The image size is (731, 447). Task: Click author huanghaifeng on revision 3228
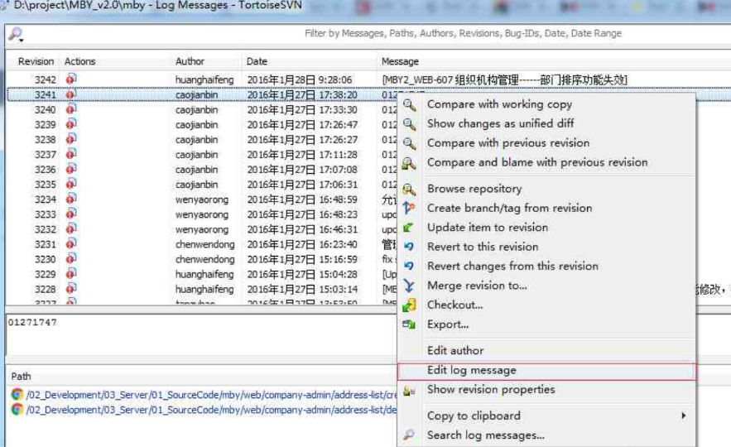[x=204, y=289]
